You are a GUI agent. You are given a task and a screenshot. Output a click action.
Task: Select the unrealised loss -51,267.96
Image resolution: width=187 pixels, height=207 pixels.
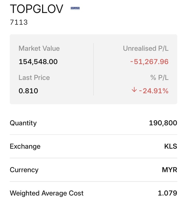149,62
